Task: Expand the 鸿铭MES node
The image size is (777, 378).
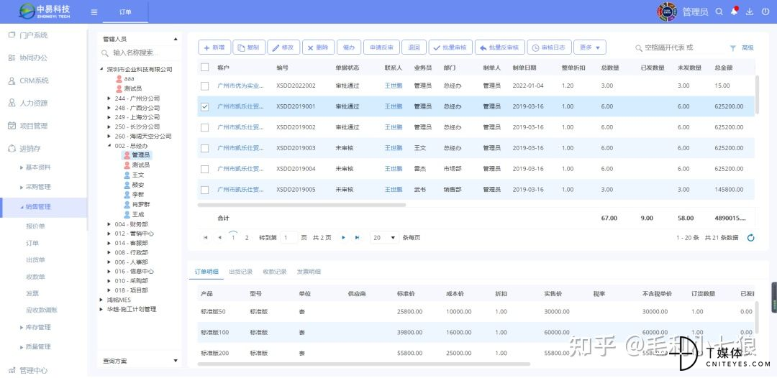Action: coord(102,300)
